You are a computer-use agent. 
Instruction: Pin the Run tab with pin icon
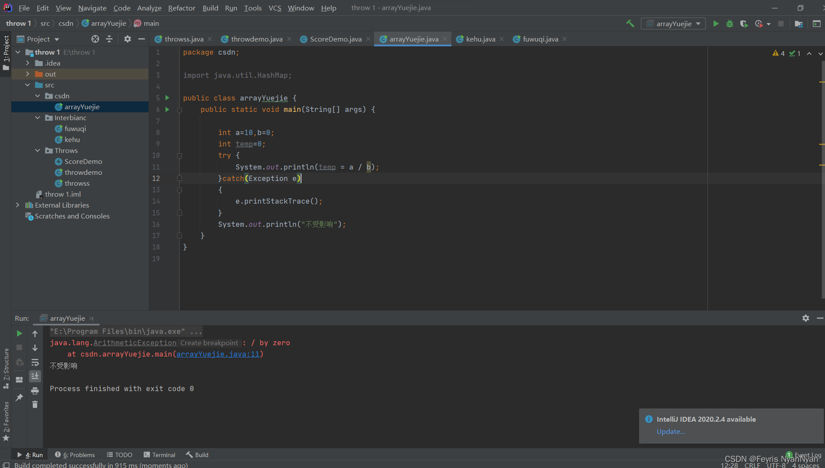(x=19, y=397)
